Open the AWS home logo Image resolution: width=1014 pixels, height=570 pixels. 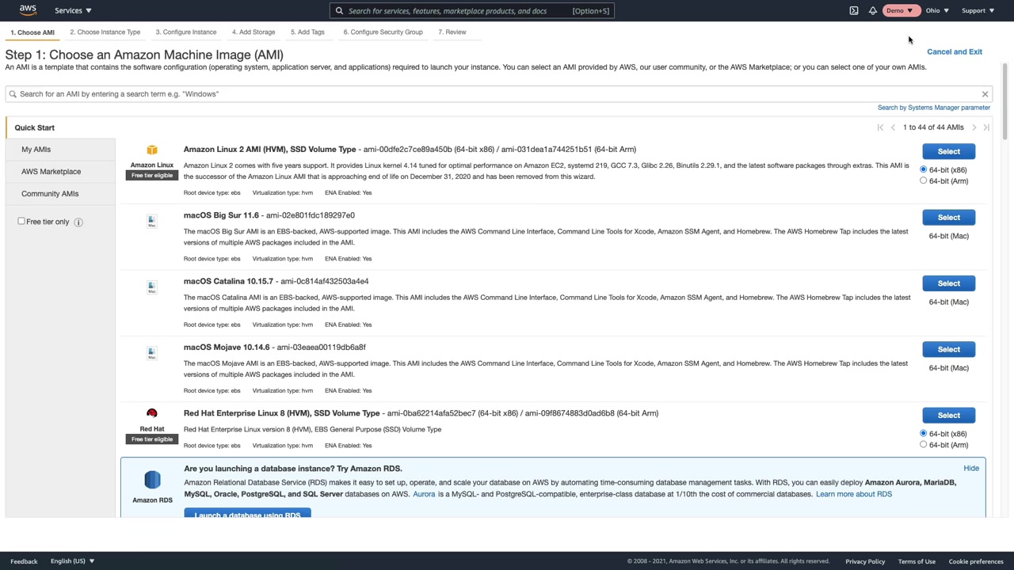28,10
